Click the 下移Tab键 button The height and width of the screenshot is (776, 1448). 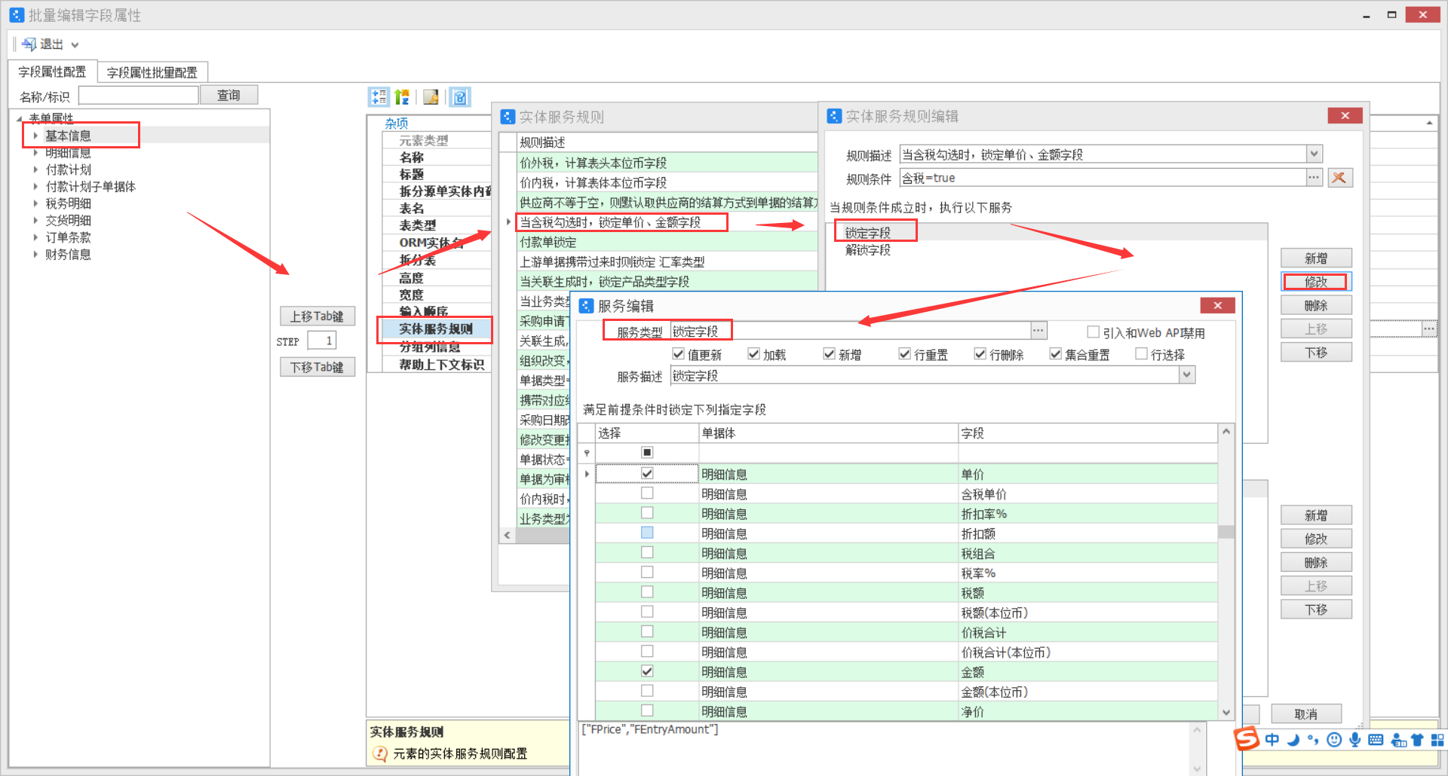click(x=317, y=367)
